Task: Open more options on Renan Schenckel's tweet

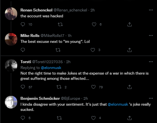Action: (151, 10)
